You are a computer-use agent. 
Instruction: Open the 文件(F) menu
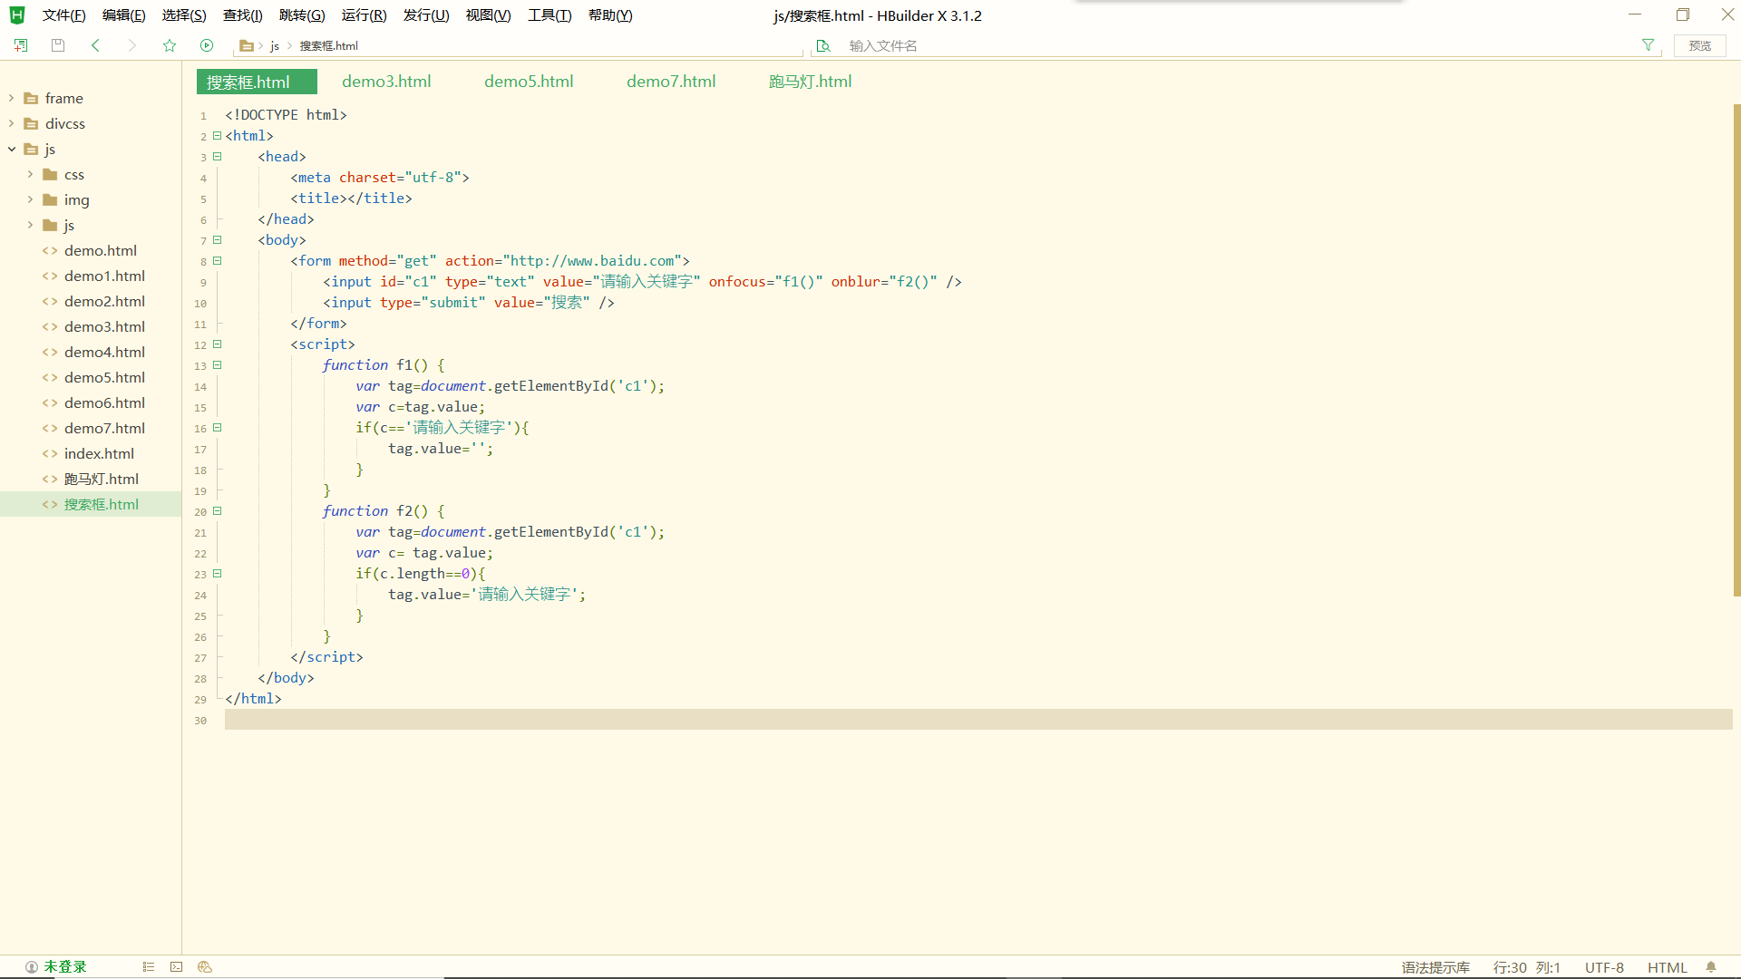click(x=63, y=15)
